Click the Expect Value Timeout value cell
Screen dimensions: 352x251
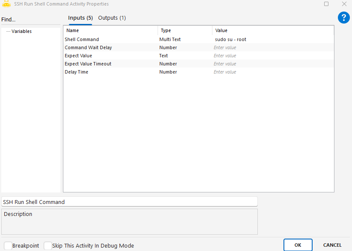[x=272, y=64]
